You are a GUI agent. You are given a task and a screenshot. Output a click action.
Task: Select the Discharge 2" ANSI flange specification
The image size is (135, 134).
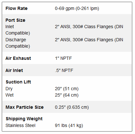pyautogui.click(x=89, y=40)
